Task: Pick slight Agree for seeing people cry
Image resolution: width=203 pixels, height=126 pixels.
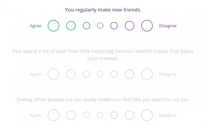Action: coord(86,115)
